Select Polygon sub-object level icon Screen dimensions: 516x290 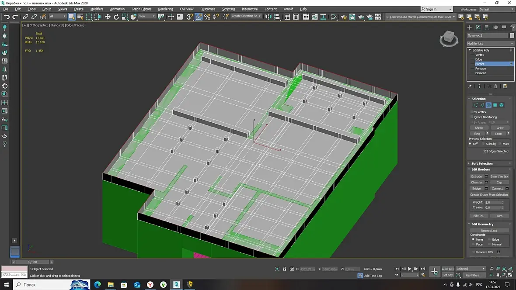point(495,105)
